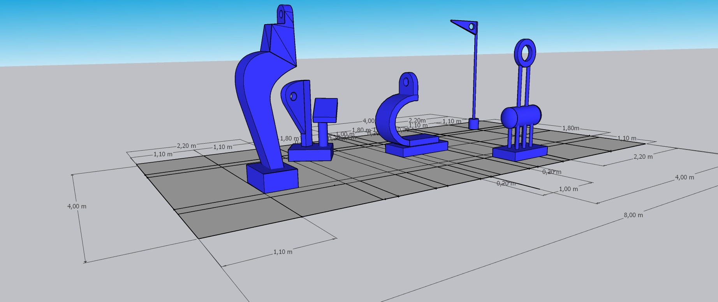Select the horizontal cylinder standing on legs
This screenshot has height=302, width=718.
pyautogui.click(x=521, y=116)
